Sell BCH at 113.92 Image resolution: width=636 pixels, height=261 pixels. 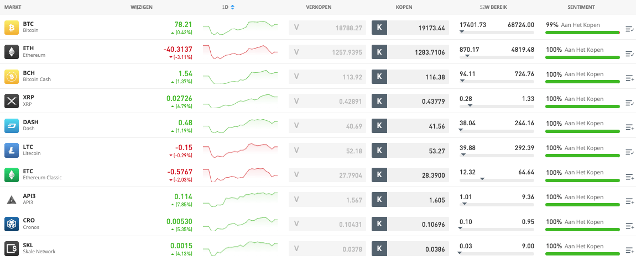pos(327,77)
